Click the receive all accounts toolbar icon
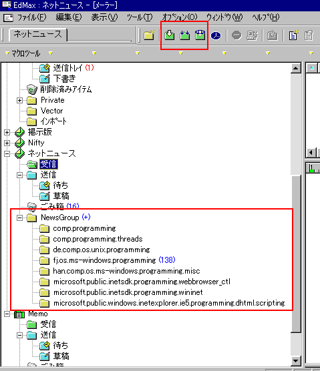The width and height of the screenshot is (320, 371). (185, 35)
